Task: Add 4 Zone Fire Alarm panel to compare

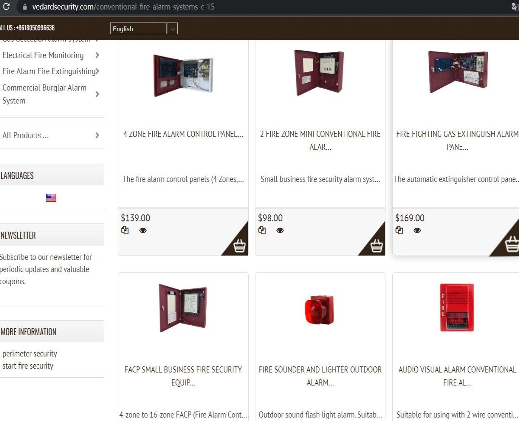Action: point(125,230)
